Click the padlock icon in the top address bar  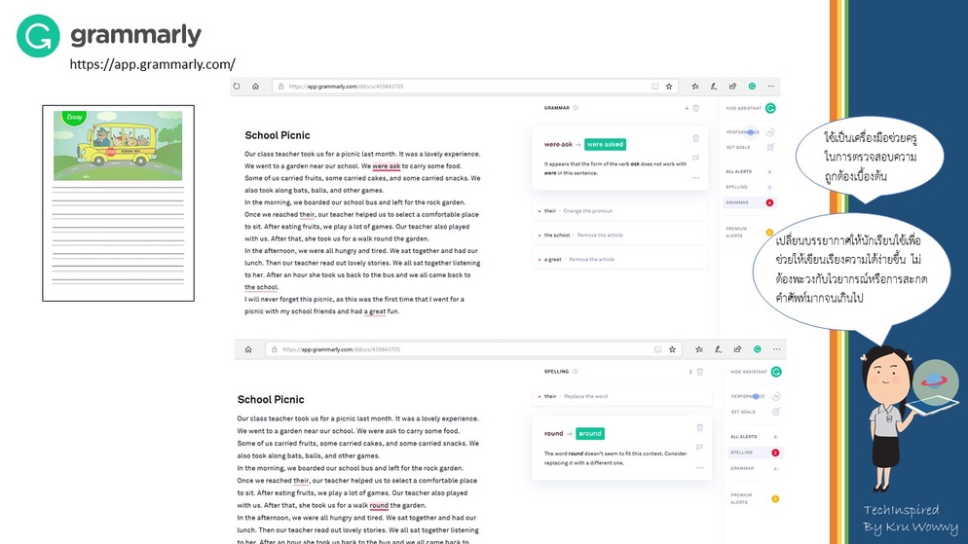click(280, 87)
